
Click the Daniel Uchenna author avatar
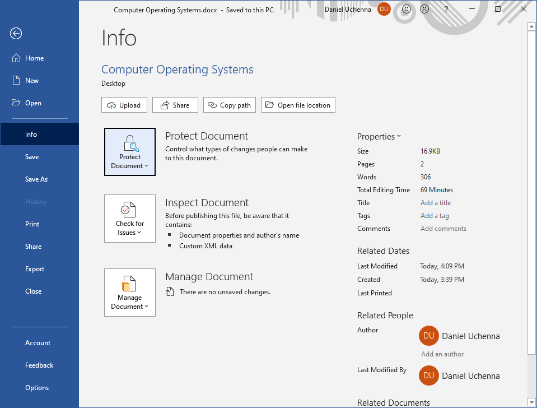click(428, 336)
